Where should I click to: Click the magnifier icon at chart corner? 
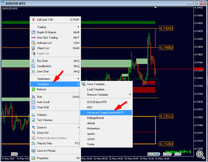pyautogui.click(x=200, y=155)
